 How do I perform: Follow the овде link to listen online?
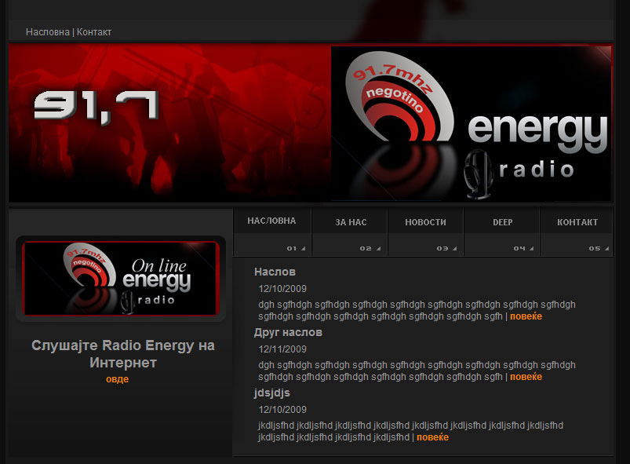118,379
